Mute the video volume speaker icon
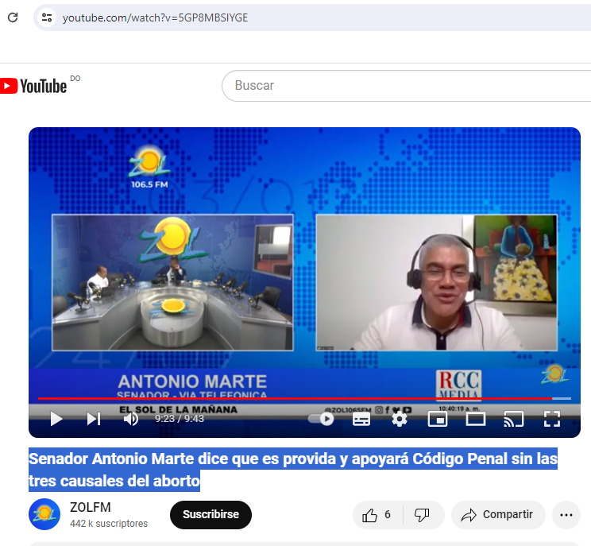The image size is (591, 546). [x=131, y=419]
